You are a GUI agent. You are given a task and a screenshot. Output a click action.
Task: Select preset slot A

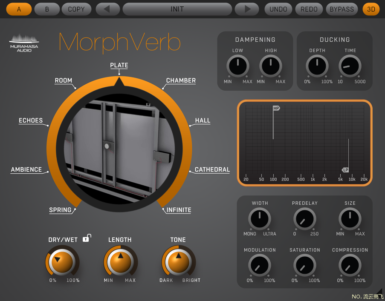coord(19,9)
